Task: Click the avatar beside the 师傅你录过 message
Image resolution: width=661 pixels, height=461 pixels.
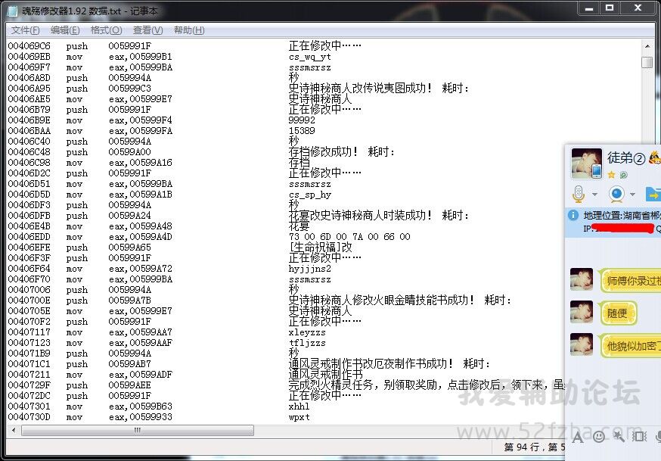Action: 582,279
